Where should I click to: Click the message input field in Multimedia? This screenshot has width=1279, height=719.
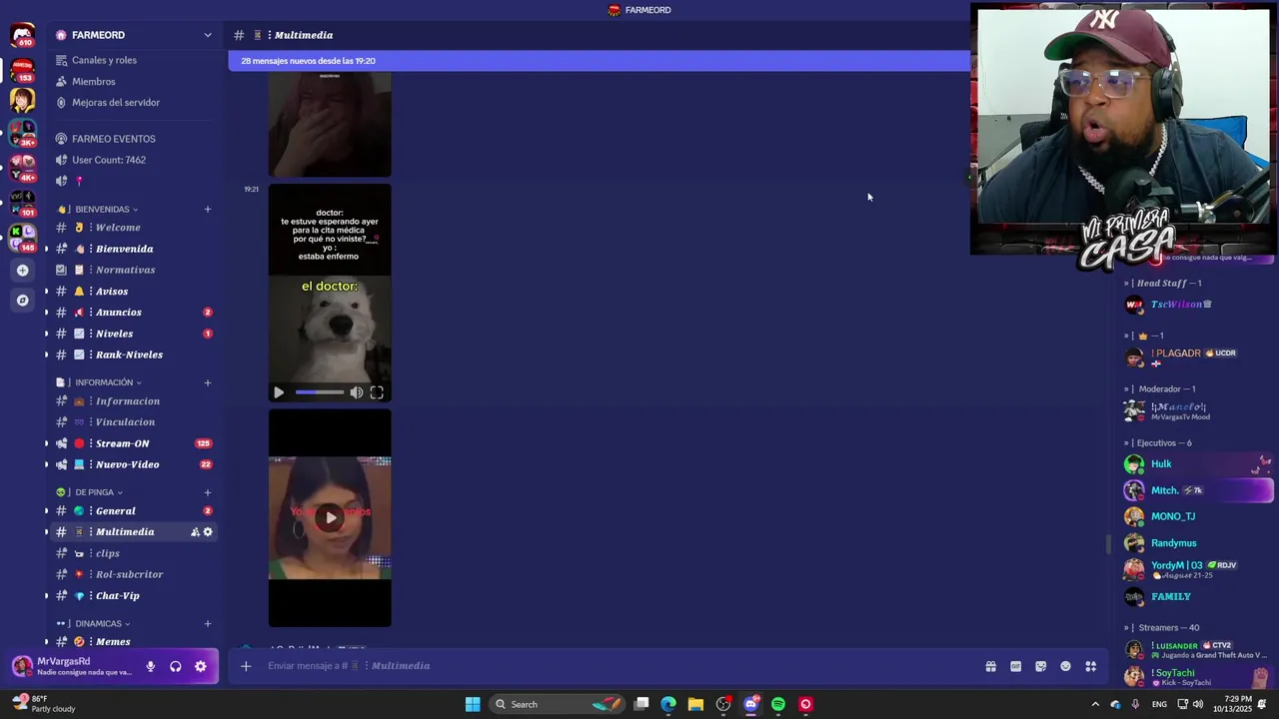click(620, 666)
